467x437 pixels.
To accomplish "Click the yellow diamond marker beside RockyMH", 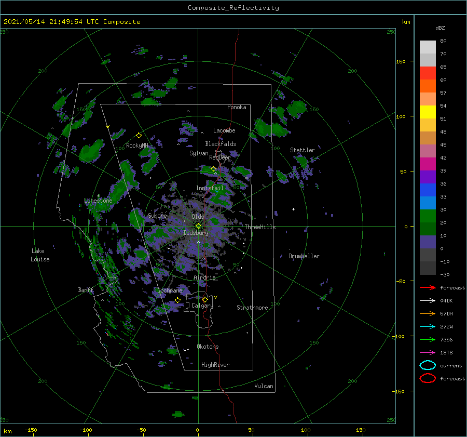I will point(139,136).
